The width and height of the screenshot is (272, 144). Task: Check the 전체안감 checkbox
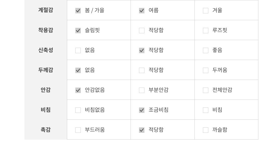pos(206,90)
